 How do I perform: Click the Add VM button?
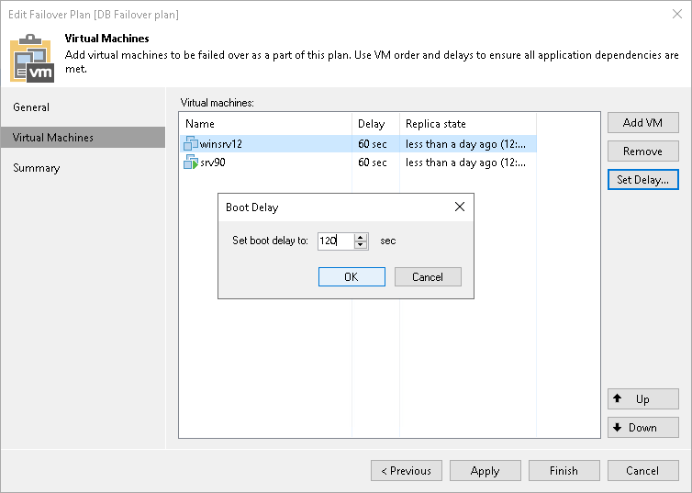[642, 122]
